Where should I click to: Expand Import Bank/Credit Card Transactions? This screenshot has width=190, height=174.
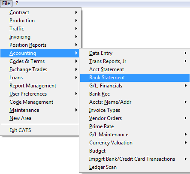point(135,159)
